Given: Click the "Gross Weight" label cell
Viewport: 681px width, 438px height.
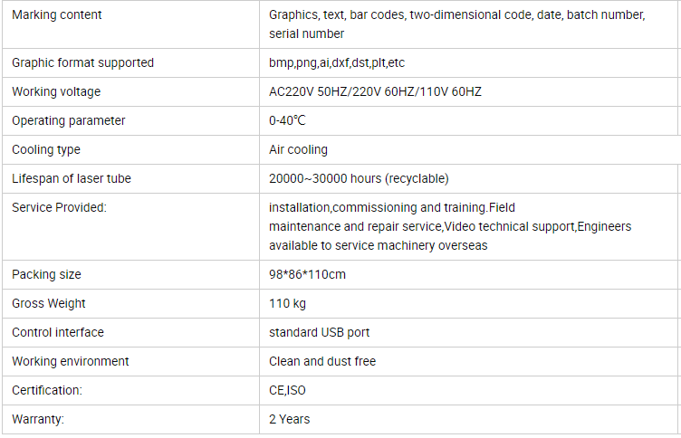Looking at the screenshot, I should tap(49, 304).
